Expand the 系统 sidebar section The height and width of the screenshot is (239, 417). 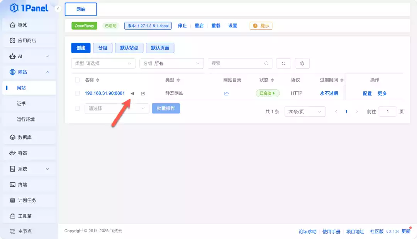23,168
